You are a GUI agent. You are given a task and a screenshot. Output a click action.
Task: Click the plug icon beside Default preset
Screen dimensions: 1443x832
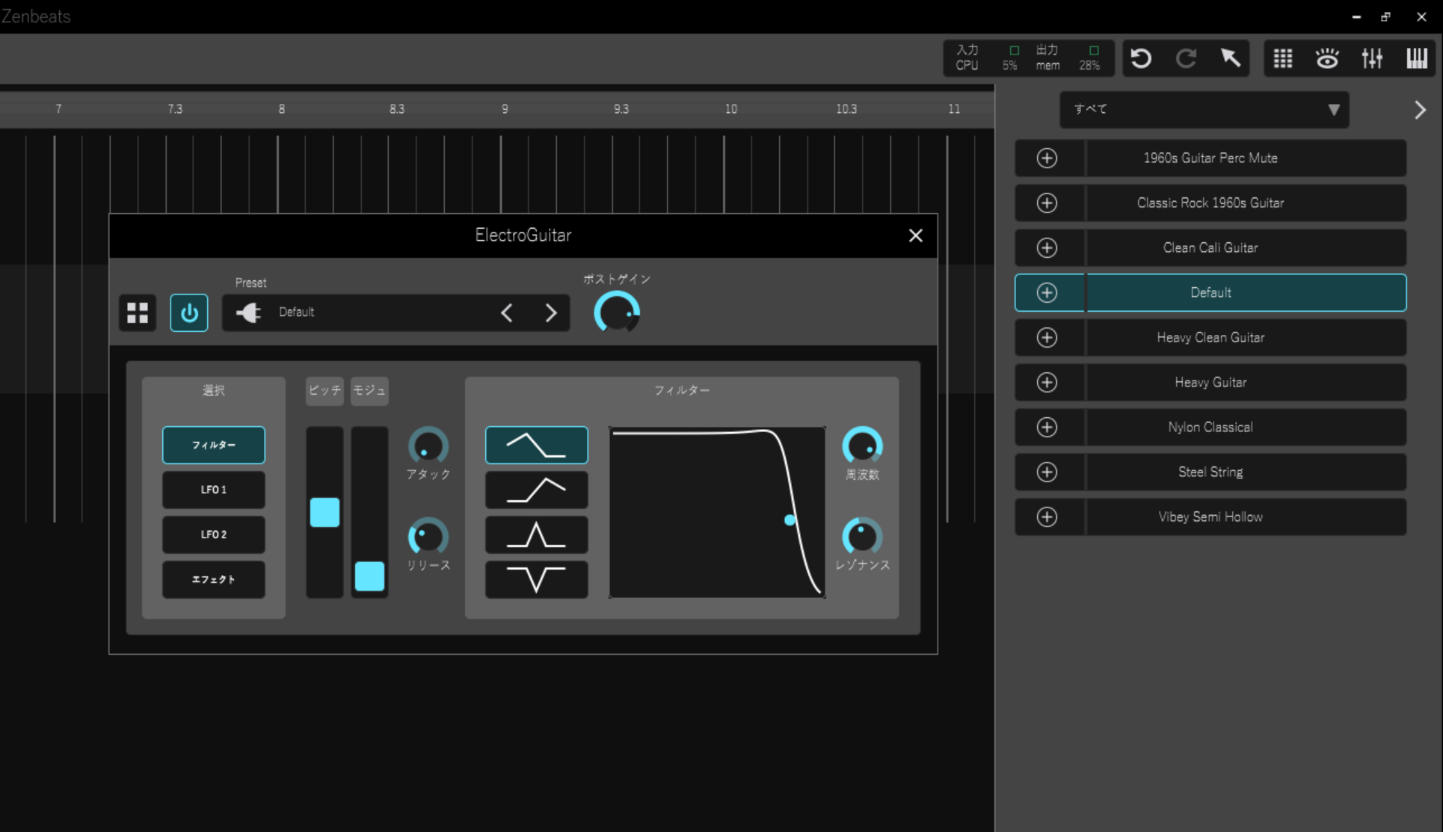tap(248, 312)
